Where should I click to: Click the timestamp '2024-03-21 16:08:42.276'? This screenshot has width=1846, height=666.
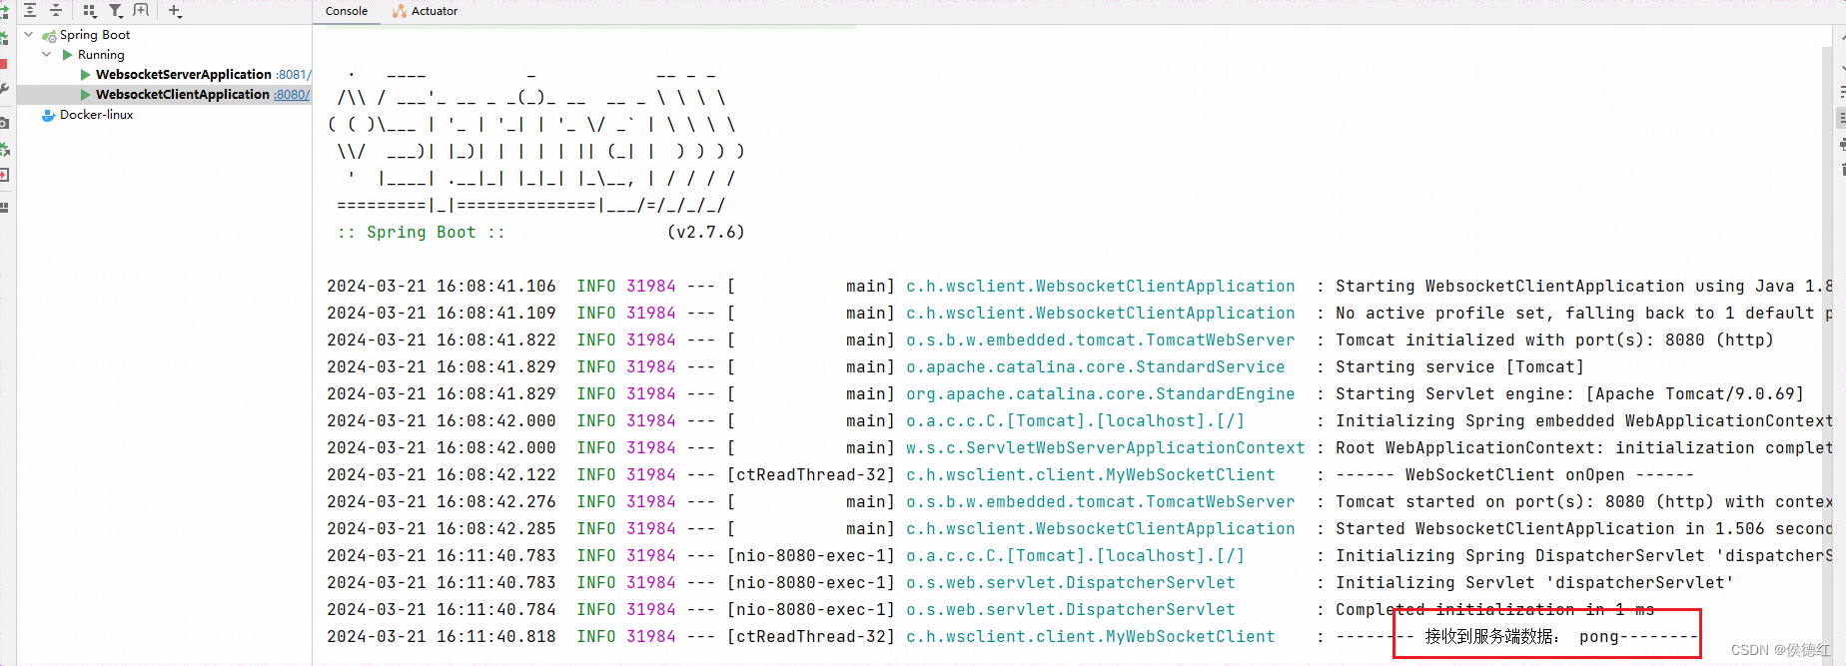tap(441, 501)
